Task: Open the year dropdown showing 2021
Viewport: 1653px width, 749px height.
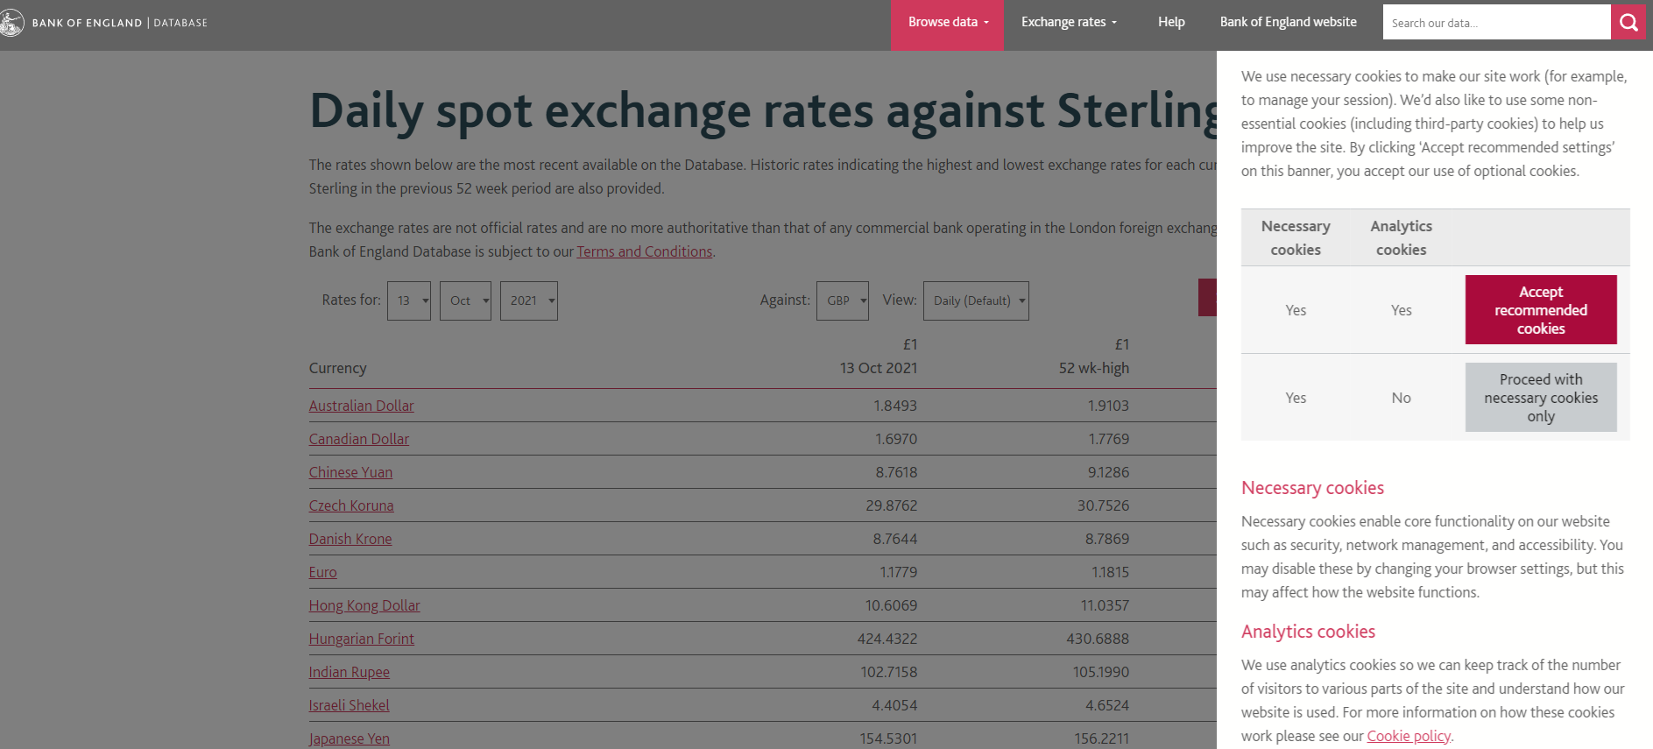Action: pos(529,300)
